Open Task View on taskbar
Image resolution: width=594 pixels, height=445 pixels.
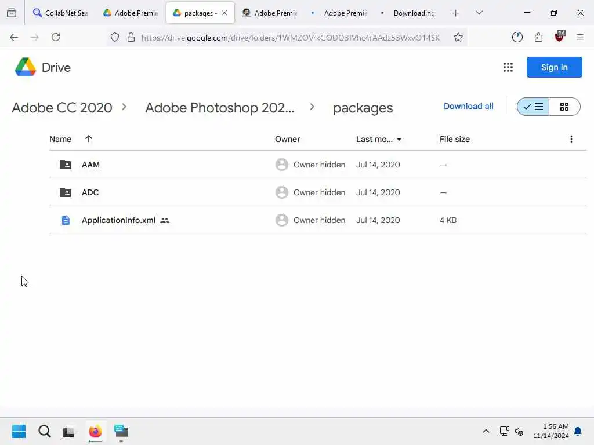tap(69, 431)
